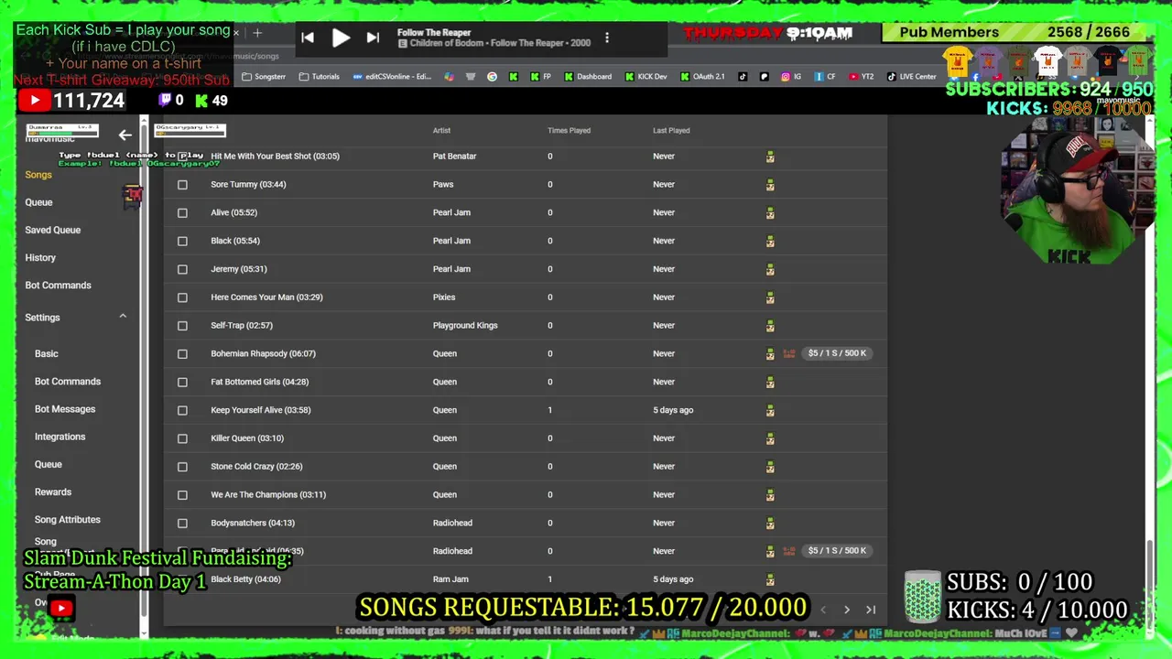Play the Follow The Reaper track
The image size is (1172, 659).
click(341, 38)
